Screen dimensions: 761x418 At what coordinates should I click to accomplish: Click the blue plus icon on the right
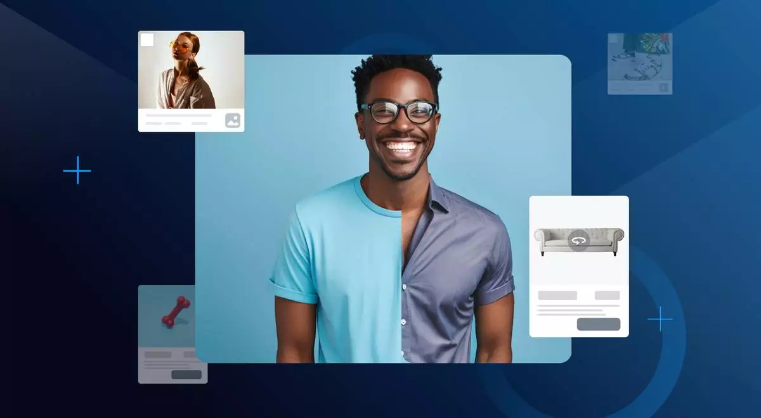[660, 319]
